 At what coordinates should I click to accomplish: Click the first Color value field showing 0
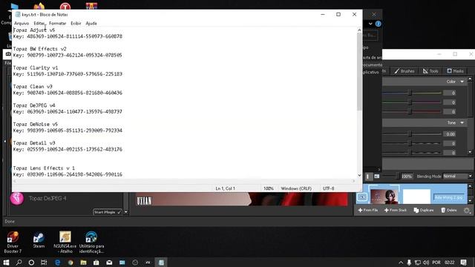click(x=449, y=93)
